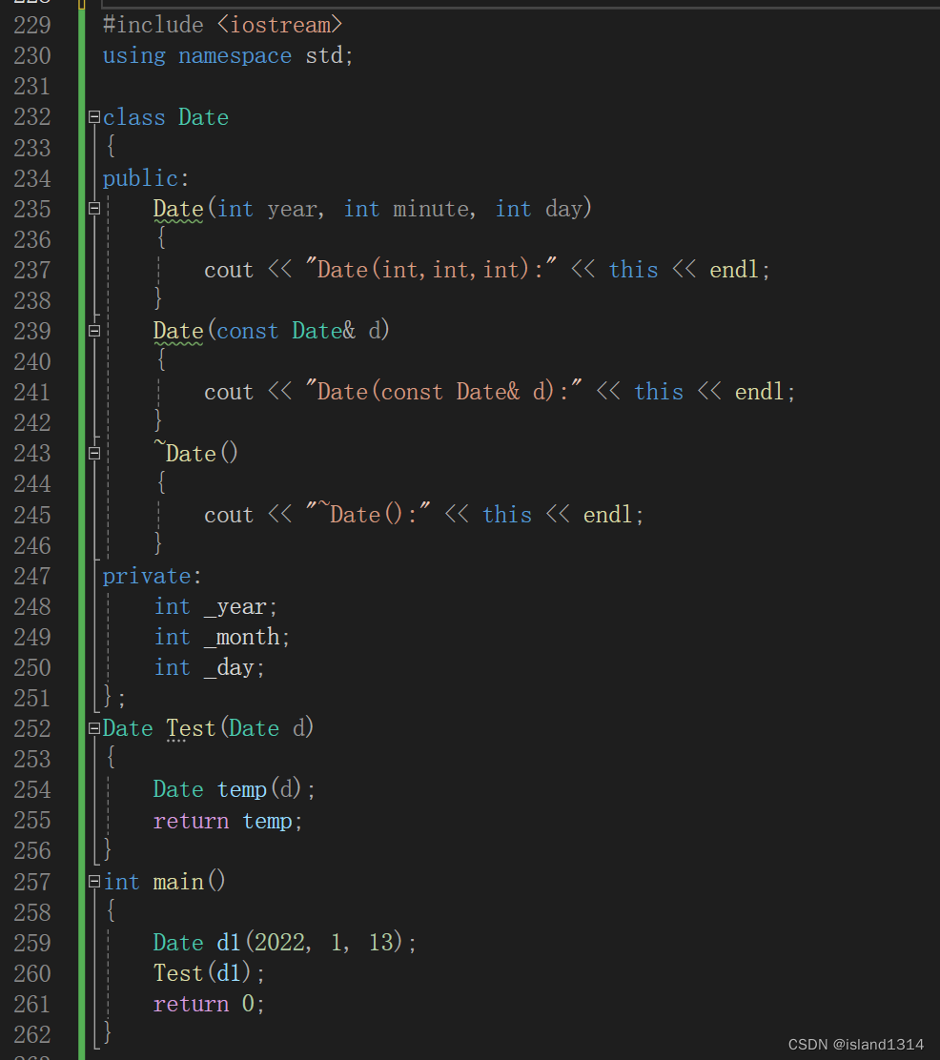The image size is (940, 1060).
Task: Click the string "~Date():"
Action: pos(368,515)
